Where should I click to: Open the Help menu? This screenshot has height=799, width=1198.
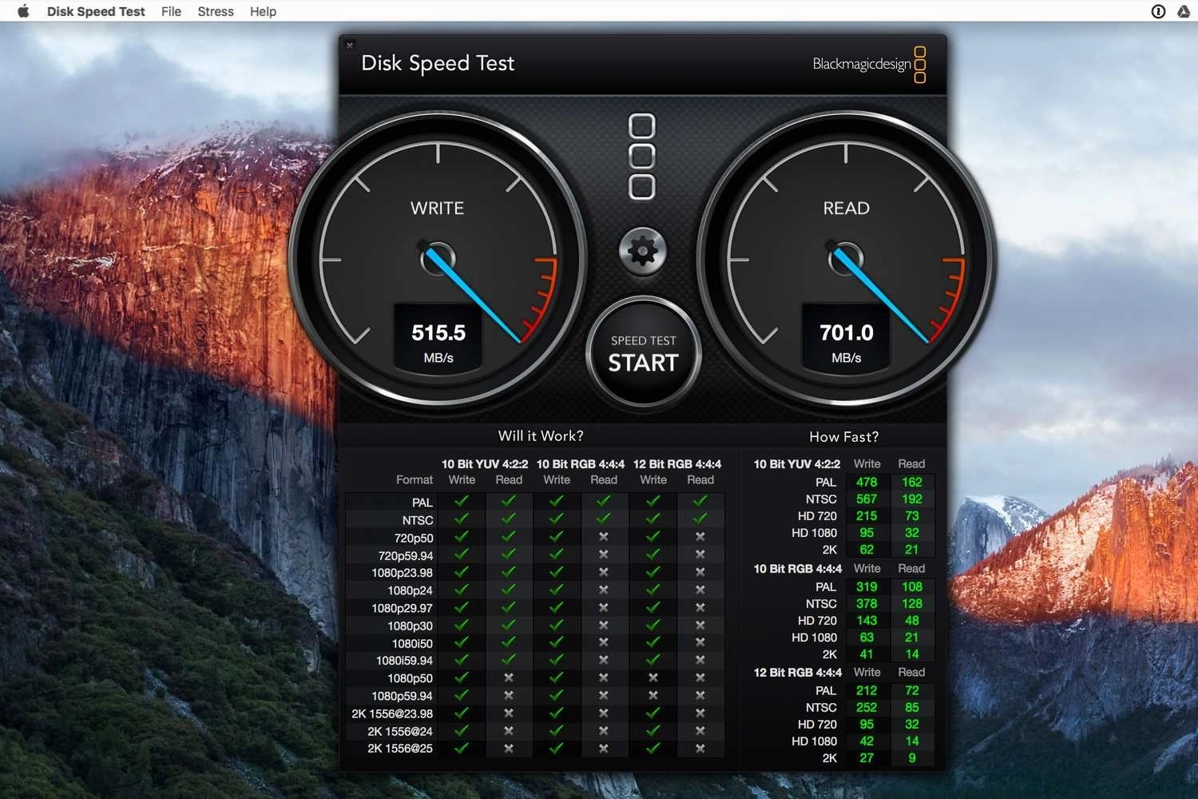click(262, 11)
